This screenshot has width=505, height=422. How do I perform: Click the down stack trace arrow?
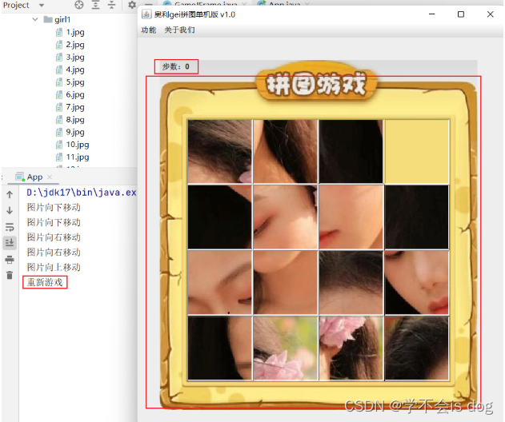pos(10,211)
